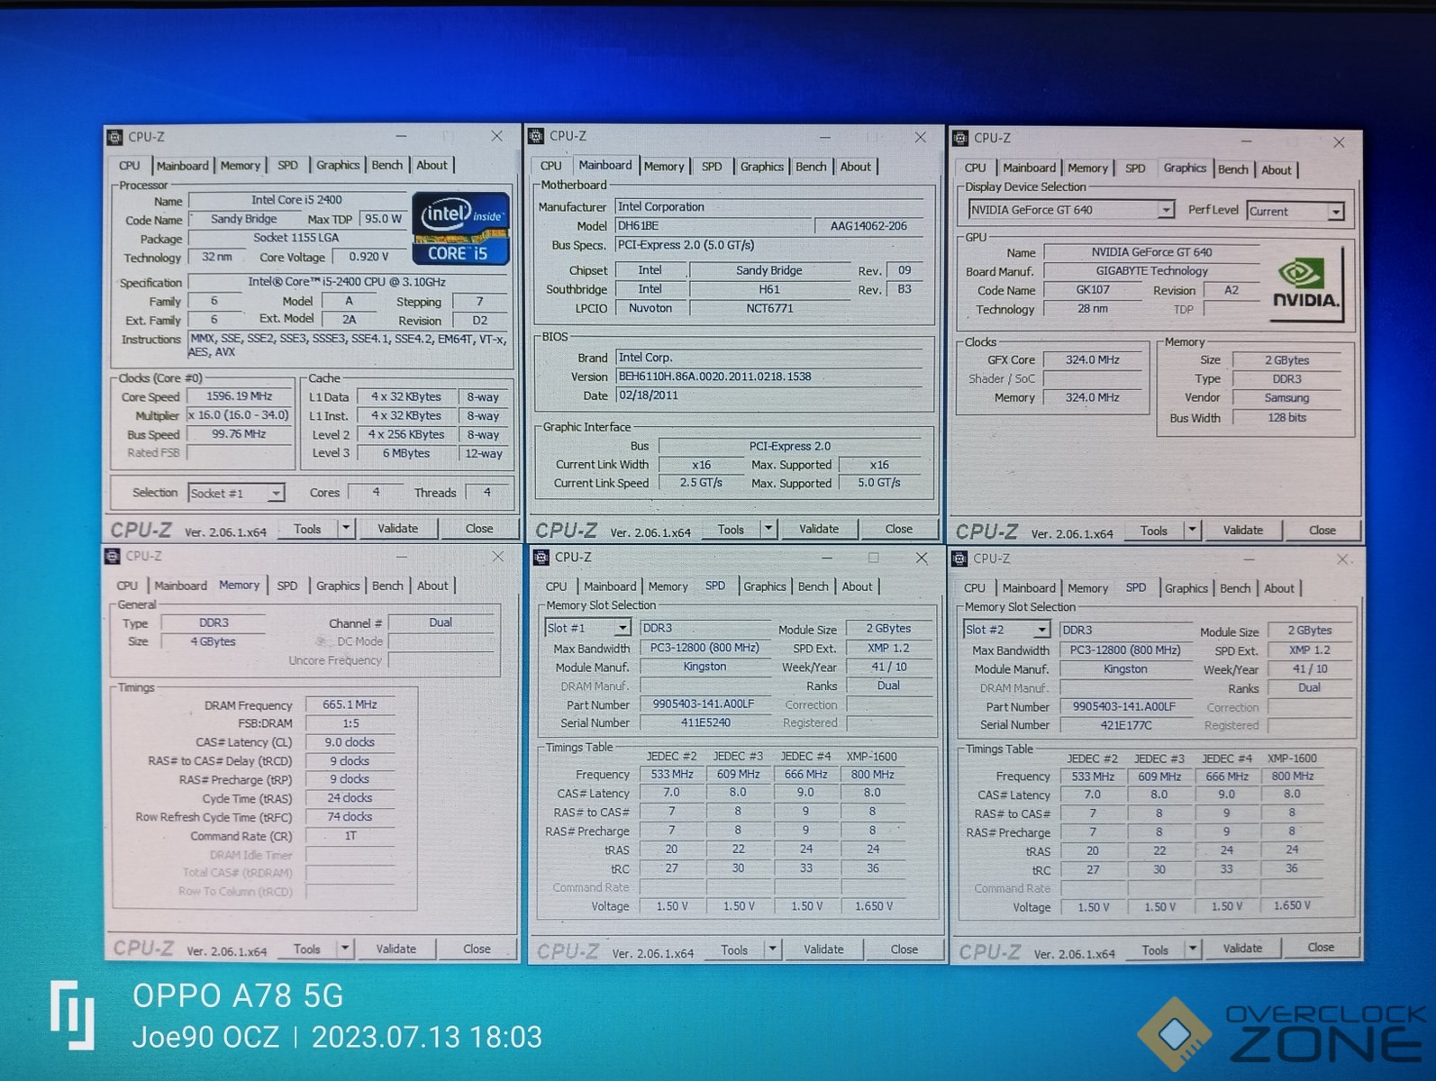Screen dimensions: 1436x1081
Task: Select the SPD tab in the Processor window
Action: click(x=287, y=166)
